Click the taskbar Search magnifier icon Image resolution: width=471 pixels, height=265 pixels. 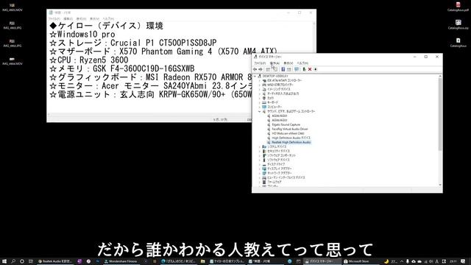tap(13, 261)
